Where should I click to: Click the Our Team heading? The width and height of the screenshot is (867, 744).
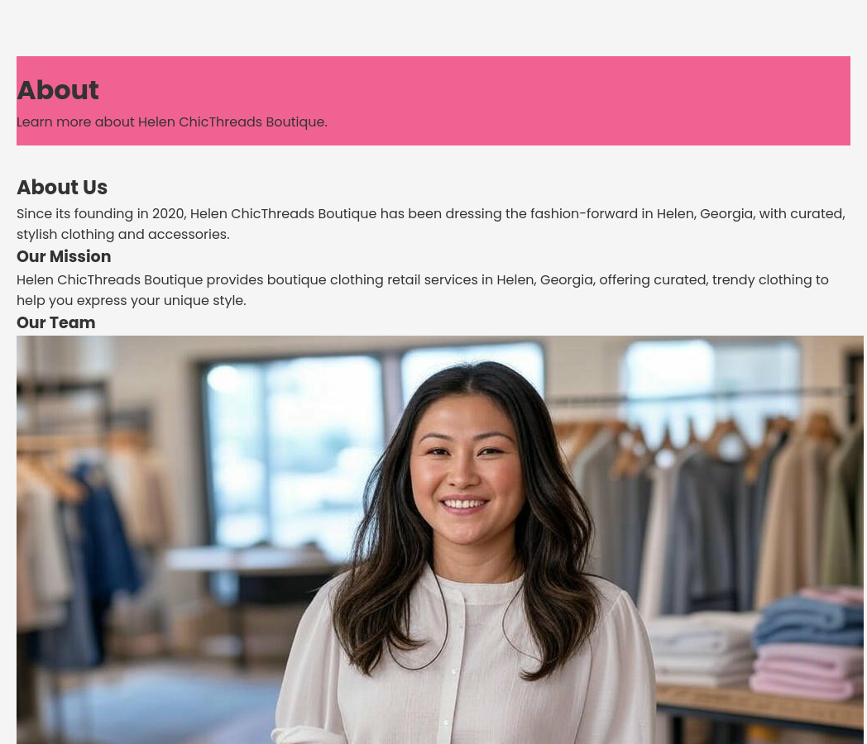[56, 322]
